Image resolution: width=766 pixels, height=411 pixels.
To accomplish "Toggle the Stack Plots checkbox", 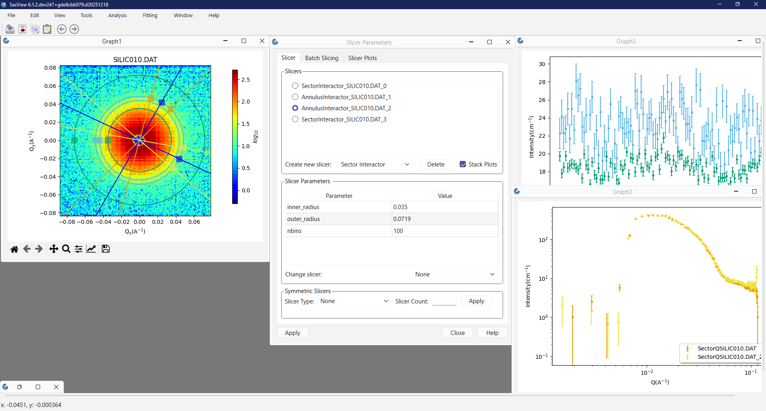I will pyautogui.click(x=478, y=164).
